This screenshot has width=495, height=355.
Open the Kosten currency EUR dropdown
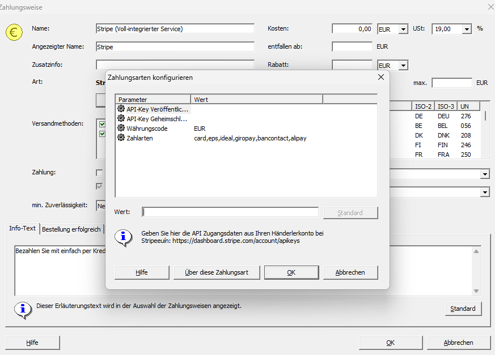click(403, 29)
